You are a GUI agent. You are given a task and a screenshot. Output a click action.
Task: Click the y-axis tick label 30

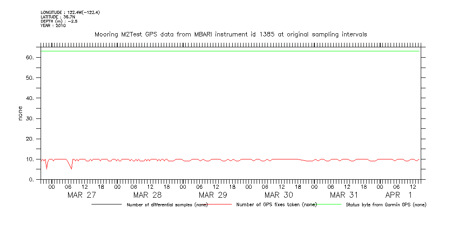click(x=30, y=119)
